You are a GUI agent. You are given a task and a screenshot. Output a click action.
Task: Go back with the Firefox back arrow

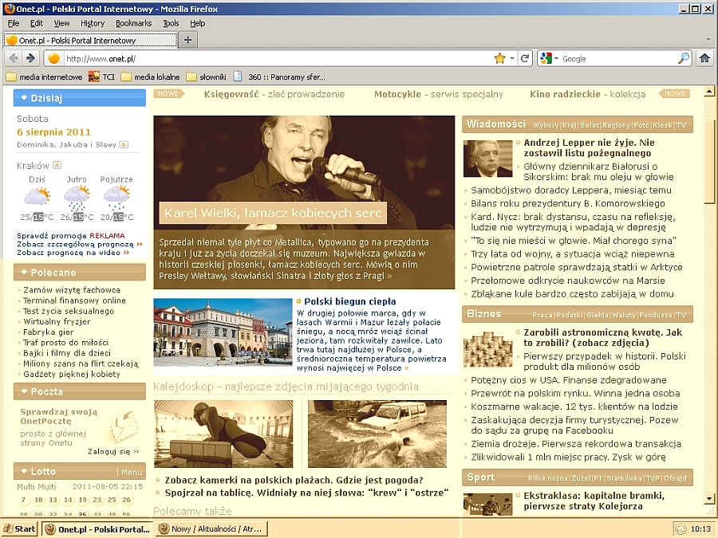click(x=14, y=58)
